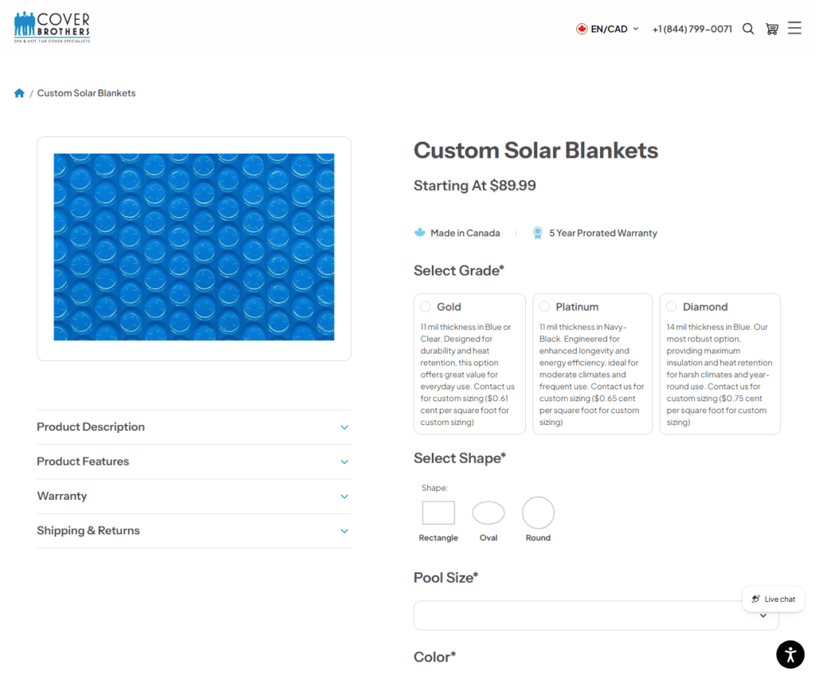
Task: Open the search magnifier icon
Action: coord(747,29)
